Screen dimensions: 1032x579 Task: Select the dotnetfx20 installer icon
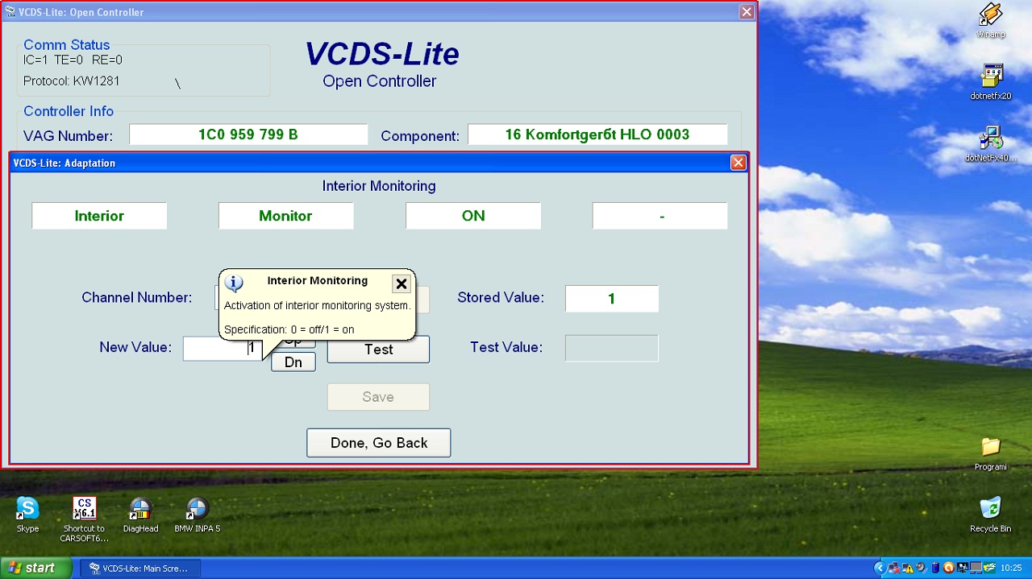click(990, 77)
